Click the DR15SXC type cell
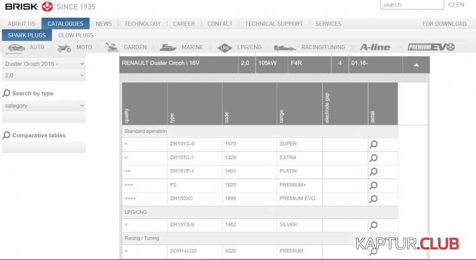The image size is (476, 260). (195, 199)
